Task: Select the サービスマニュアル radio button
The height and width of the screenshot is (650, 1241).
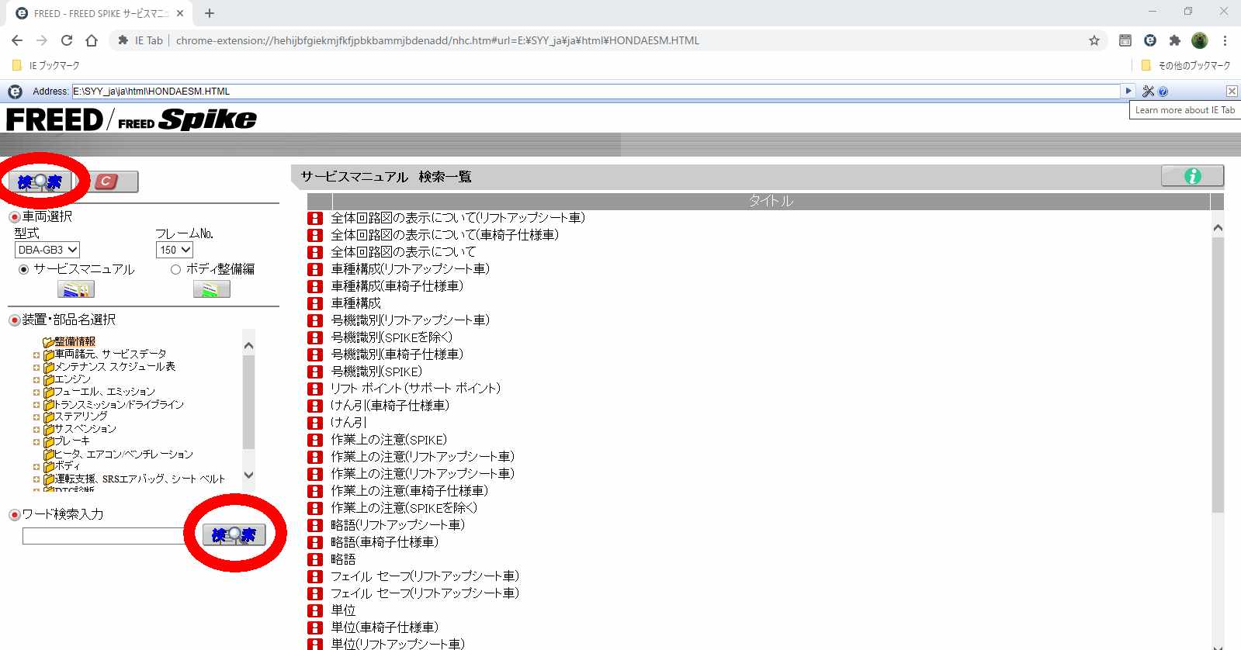Action: tap(23, 269)
